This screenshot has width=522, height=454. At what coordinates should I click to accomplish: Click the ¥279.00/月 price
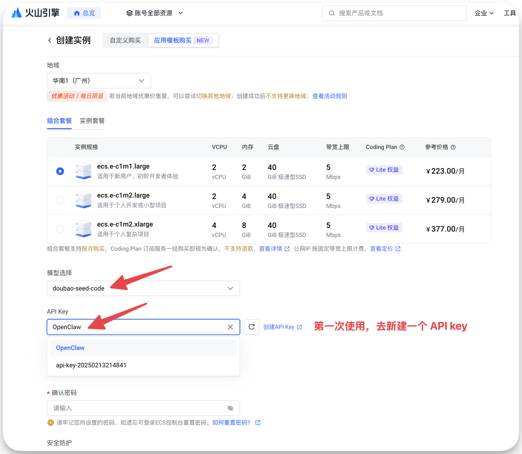pyautogui.click(x=445, y=200)
